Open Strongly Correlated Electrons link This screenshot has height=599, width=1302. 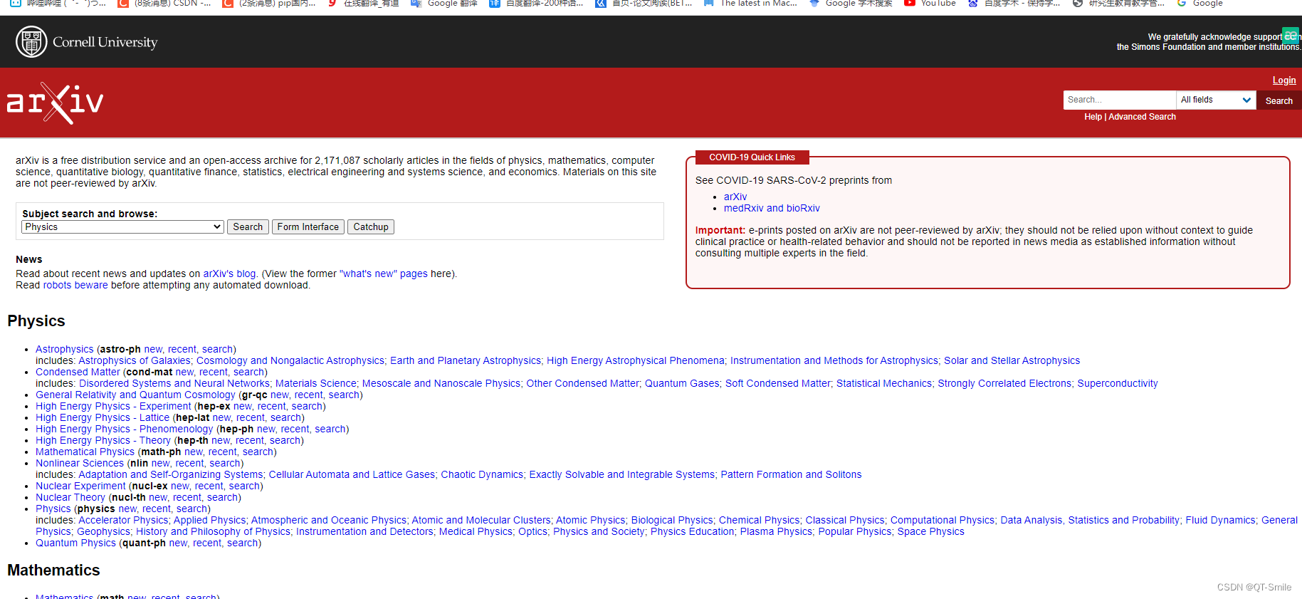pos(1004,383)
